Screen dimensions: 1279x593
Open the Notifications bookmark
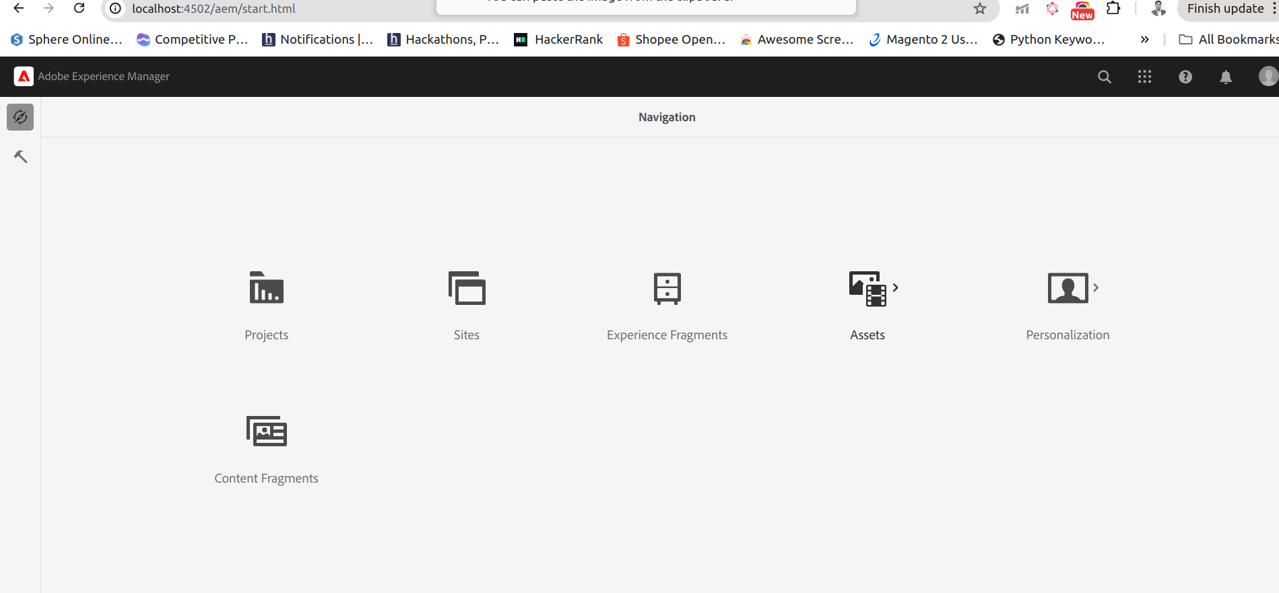tap(318, 40)
